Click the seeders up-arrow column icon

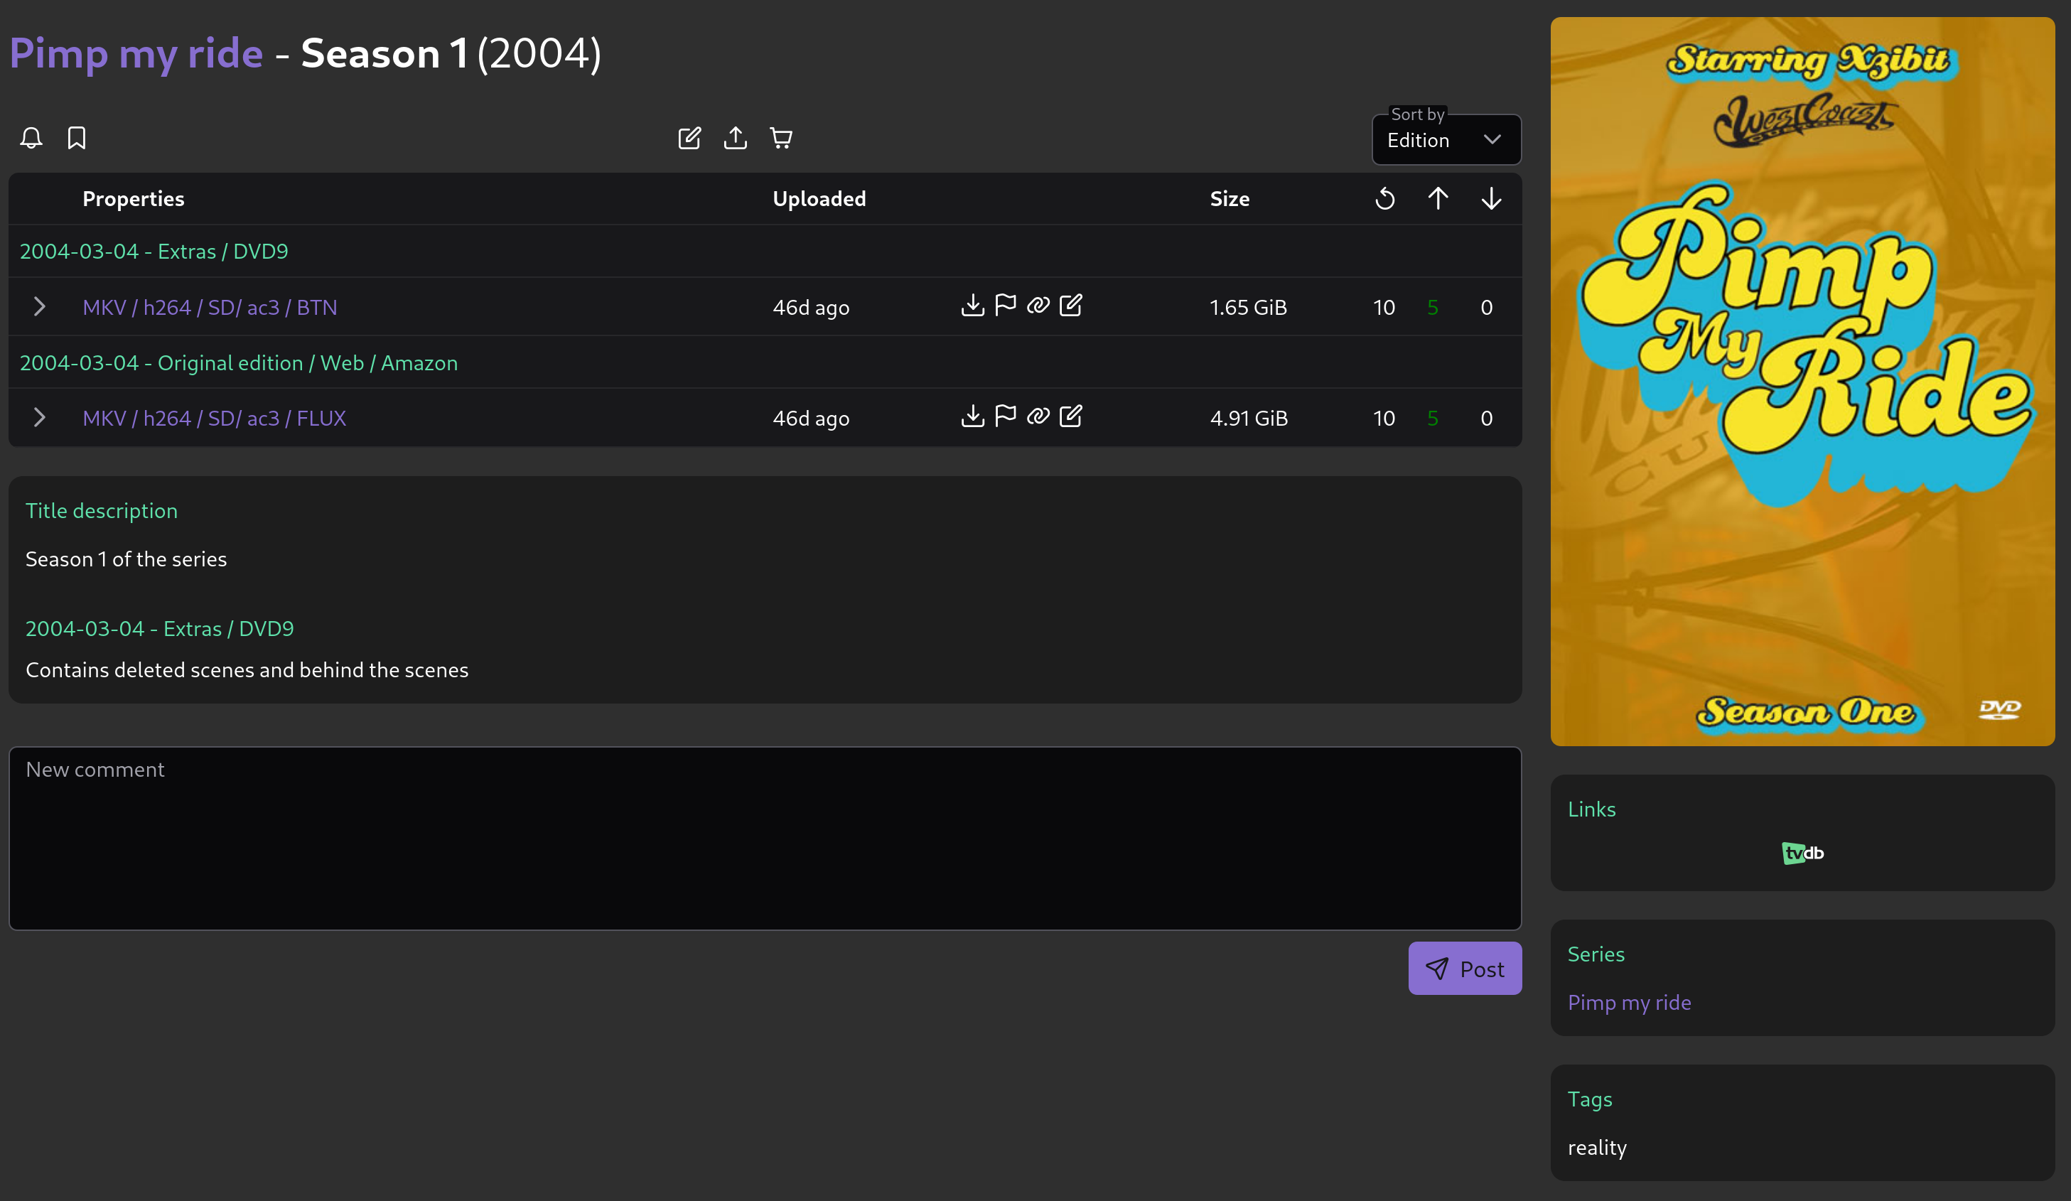pyautogui.click(x=1438, y=199)
